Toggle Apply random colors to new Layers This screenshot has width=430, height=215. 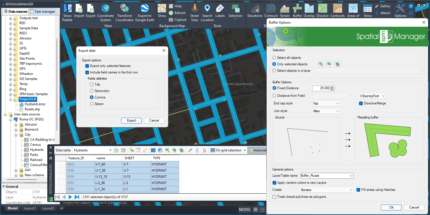[x=275, y=183]
